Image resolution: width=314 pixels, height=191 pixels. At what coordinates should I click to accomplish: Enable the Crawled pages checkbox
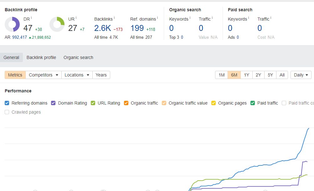pyautogui.click(x=7, y=112)
